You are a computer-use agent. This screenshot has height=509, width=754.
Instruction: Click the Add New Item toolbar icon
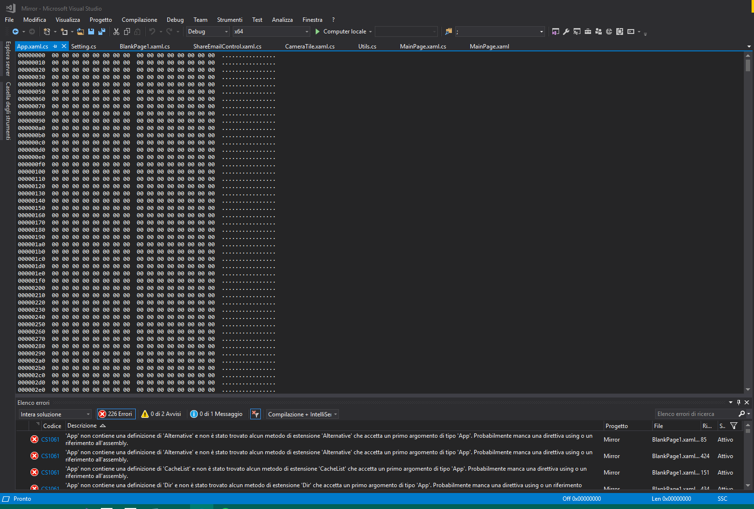pos(64,32)
